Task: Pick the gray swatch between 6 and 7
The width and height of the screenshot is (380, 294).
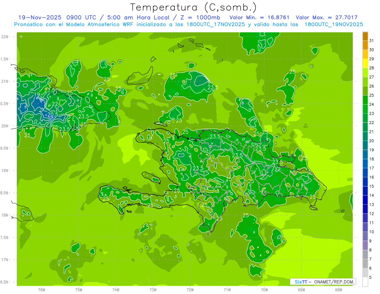Action: 365,264
